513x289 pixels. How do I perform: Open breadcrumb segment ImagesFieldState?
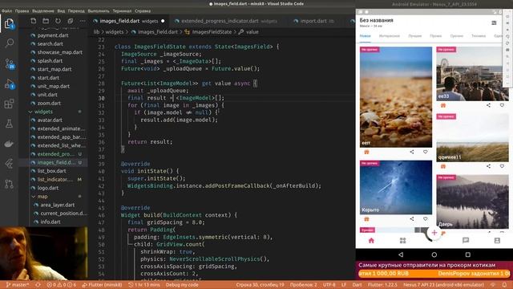(212, 32)
